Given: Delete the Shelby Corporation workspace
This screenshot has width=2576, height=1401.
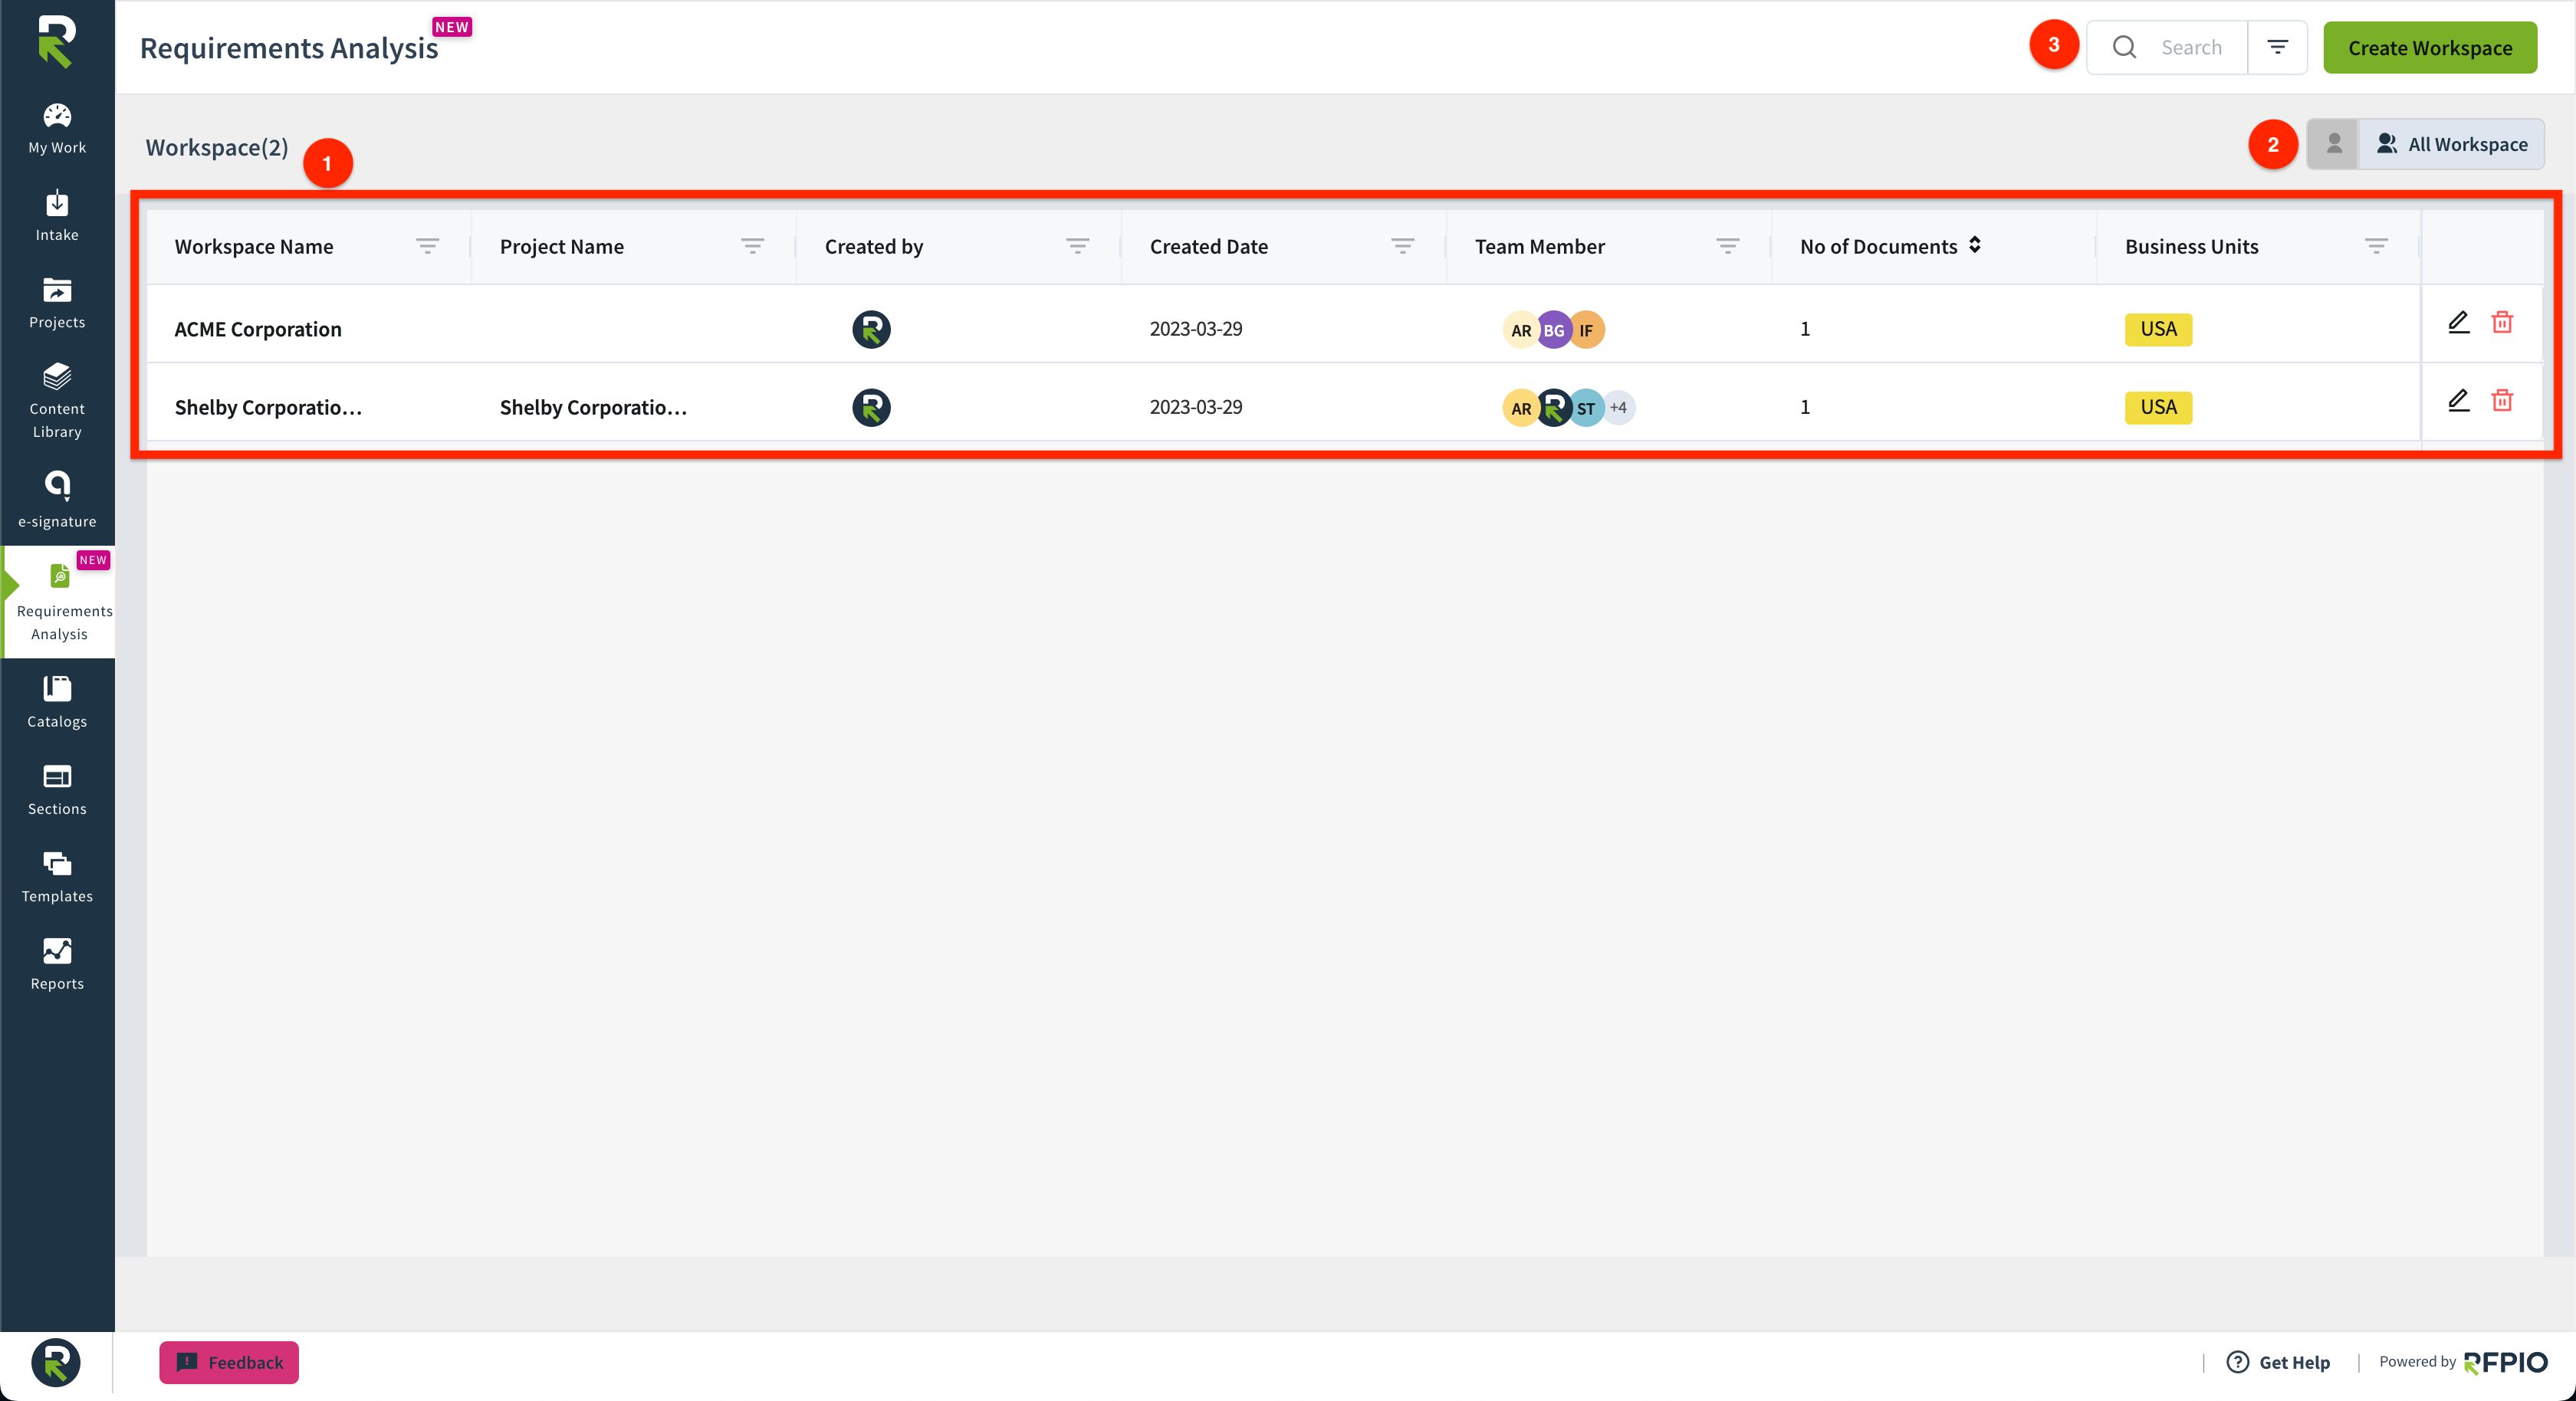Looking at the screenshot, I should (2502, 400).
